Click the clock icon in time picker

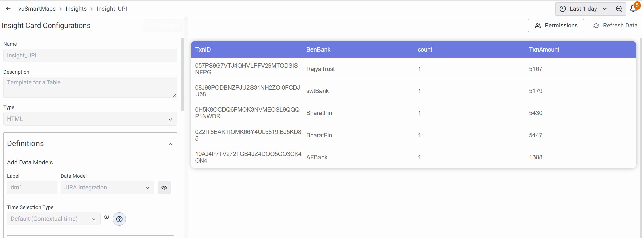point(563,9)
